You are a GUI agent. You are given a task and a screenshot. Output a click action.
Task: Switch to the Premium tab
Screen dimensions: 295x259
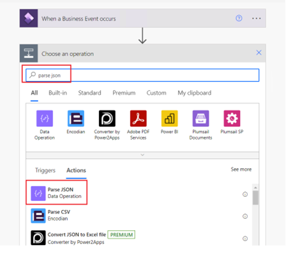point(124,93)
